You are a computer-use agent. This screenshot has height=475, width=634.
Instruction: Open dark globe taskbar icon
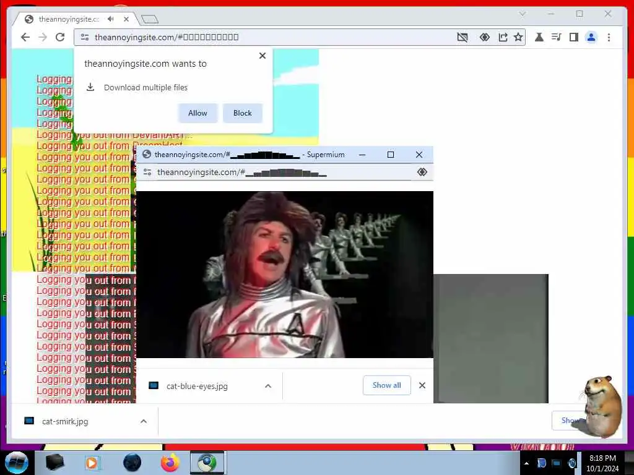click(x=132, y=463)
